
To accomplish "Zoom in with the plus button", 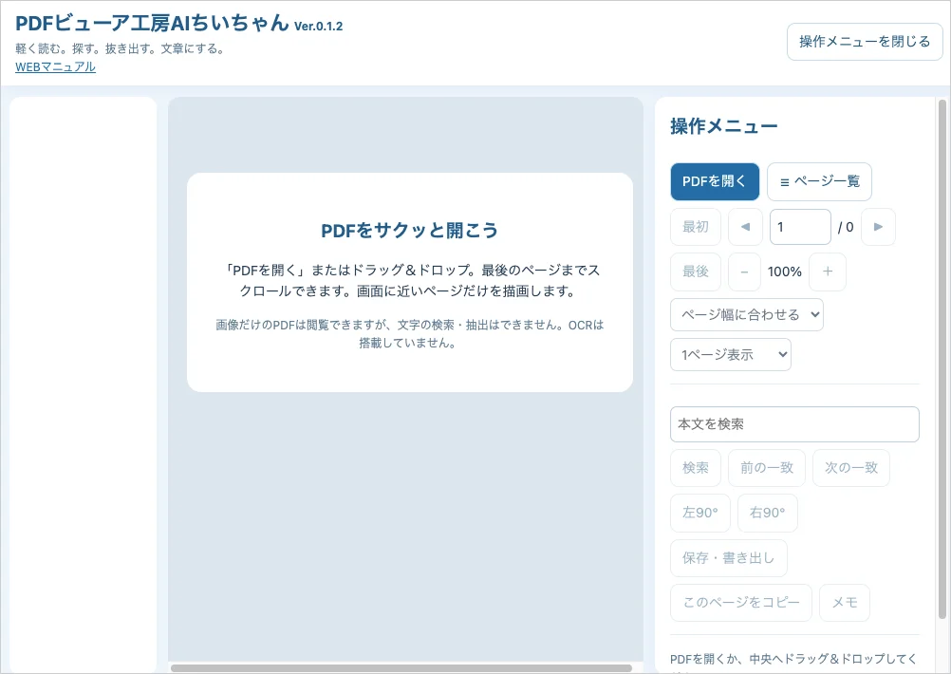I will click(828, 271).
